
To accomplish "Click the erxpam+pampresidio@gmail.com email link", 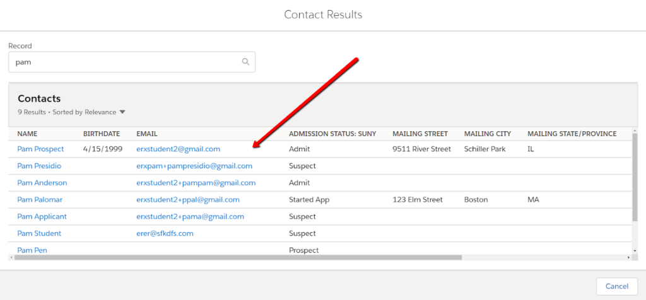I will tap(194, 166).
